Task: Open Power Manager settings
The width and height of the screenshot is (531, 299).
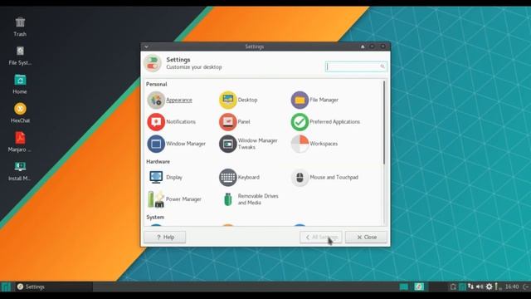Action: pos(174,199)
